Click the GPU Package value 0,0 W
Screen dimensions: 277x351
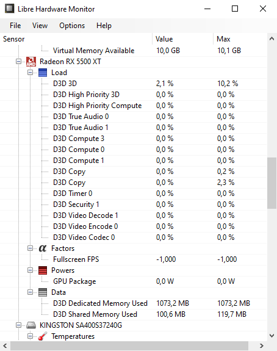(165, 281)
